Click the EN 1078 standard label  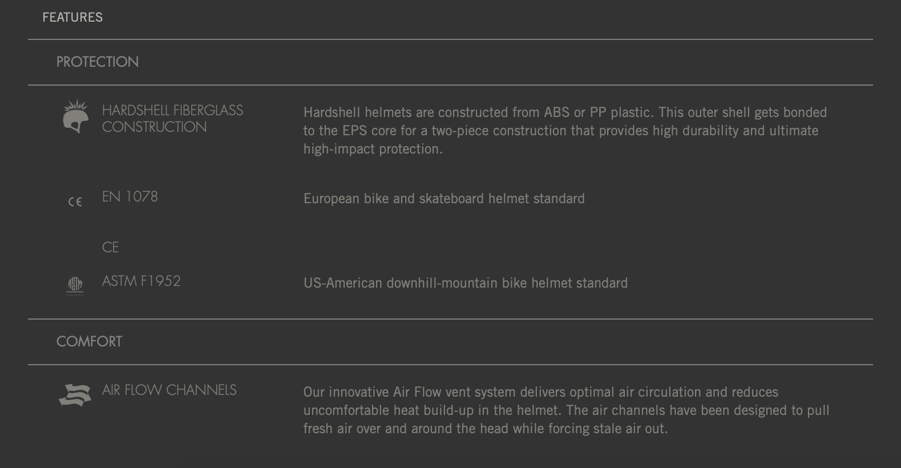[x=130, y=196]
